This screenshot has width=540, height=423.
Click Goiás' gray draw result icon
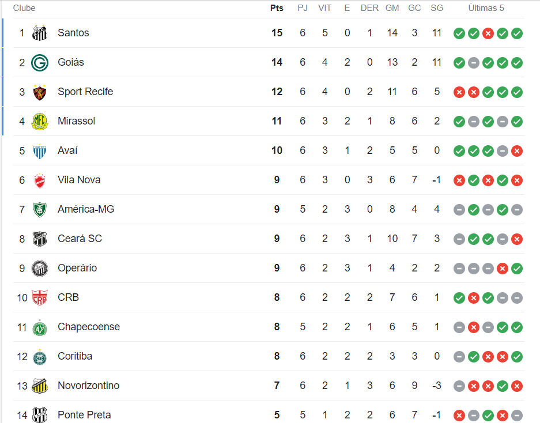pyautogui.click(x=474, y=62)
